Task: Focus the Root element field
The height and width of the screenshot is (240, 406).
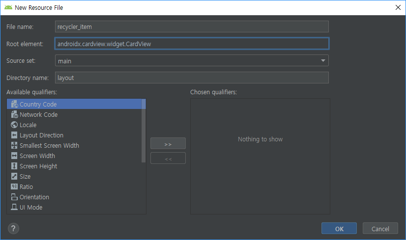Action: 192,44
